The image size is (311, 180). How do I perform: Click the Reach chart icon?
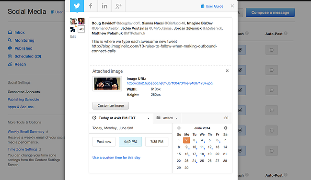tap(10, 64)
